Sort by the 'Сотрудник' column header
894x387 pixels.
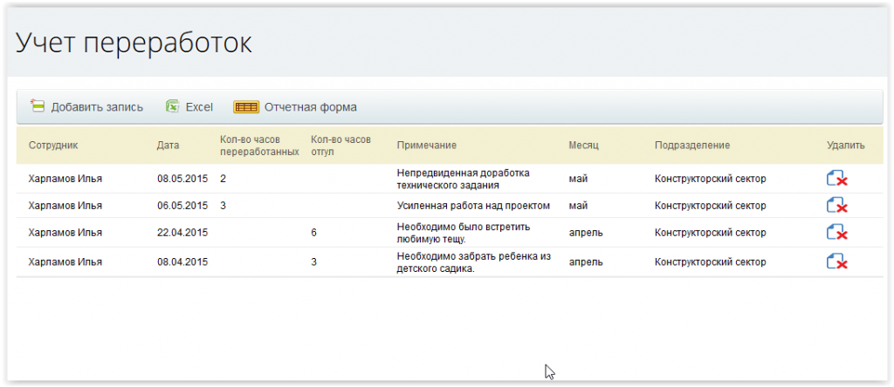pos(54,145)
